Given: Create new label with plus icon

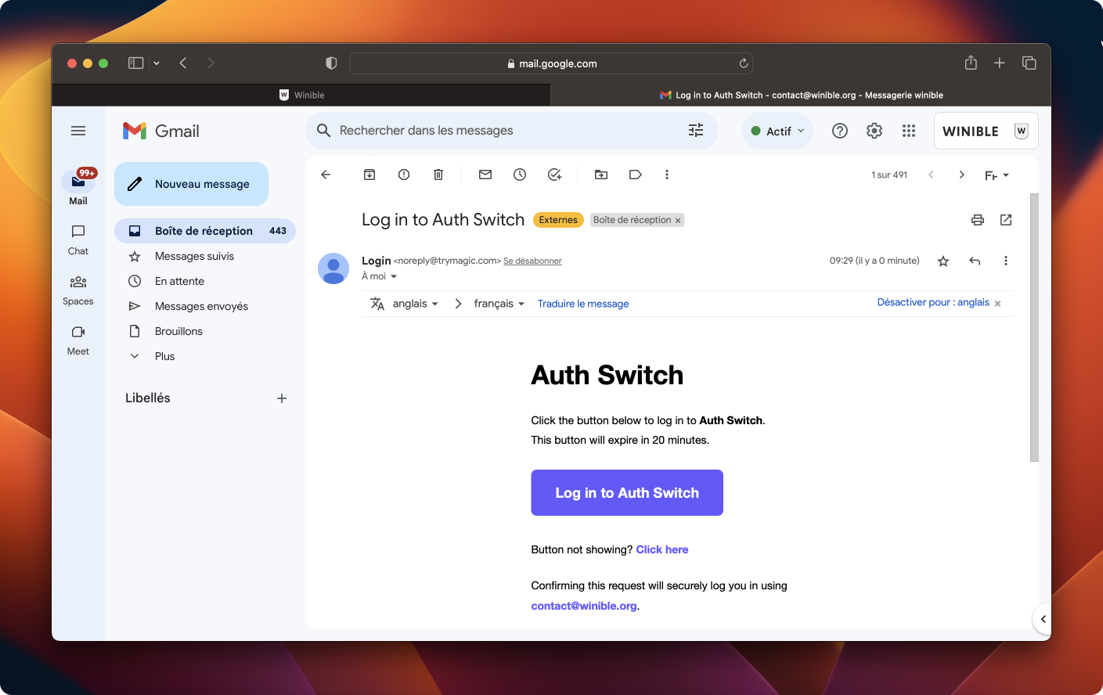Looking at the screenshot, I should [282, 398].
